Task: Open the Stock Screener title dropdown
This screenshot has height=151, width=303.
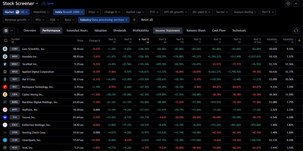Action: (20, 4)
